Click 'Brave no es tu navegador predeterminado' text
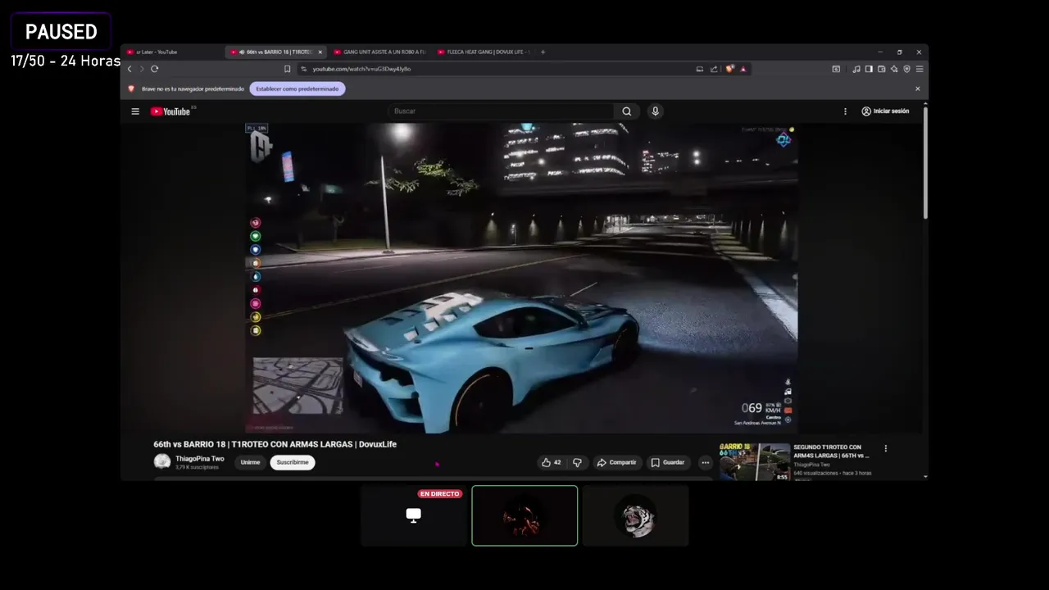The image size is (1049, 590). coord(193,88)
